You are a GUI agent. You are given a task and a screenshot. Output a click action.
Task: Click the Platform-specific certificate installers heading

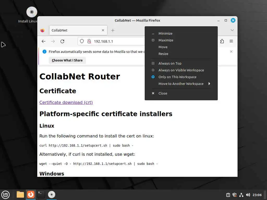click(106, 114)
